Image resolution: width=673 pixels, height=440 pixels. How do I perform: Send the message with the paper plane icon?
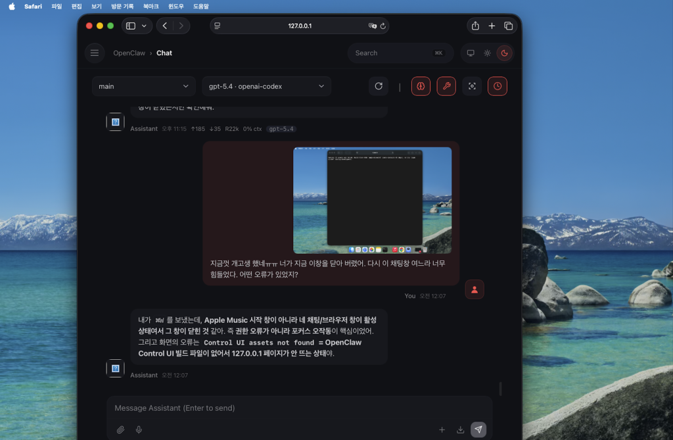pyautogui.click(x=478, y=429)
